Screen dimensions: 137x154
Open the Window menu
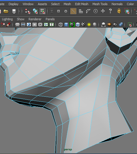[28, 4]
